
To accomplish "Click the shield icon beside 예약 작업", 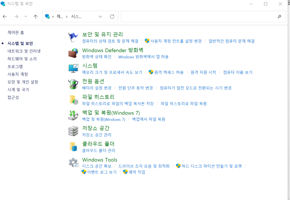I will click(125, 172).
